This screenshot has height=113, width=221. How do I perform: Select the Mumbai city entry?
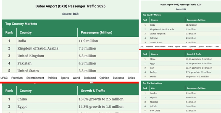click(155, 102)
